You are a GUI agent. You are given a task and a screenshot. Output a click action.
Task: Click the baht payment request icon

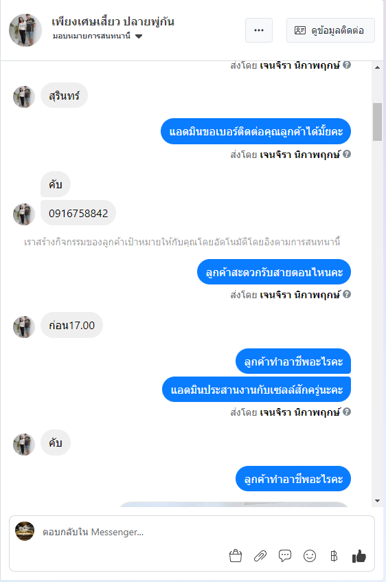tap(334, 556)
